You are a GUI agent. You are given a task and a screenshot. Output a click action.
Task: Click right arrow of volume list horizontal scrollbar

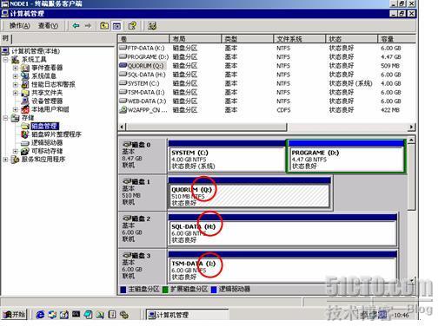point(412,127)
